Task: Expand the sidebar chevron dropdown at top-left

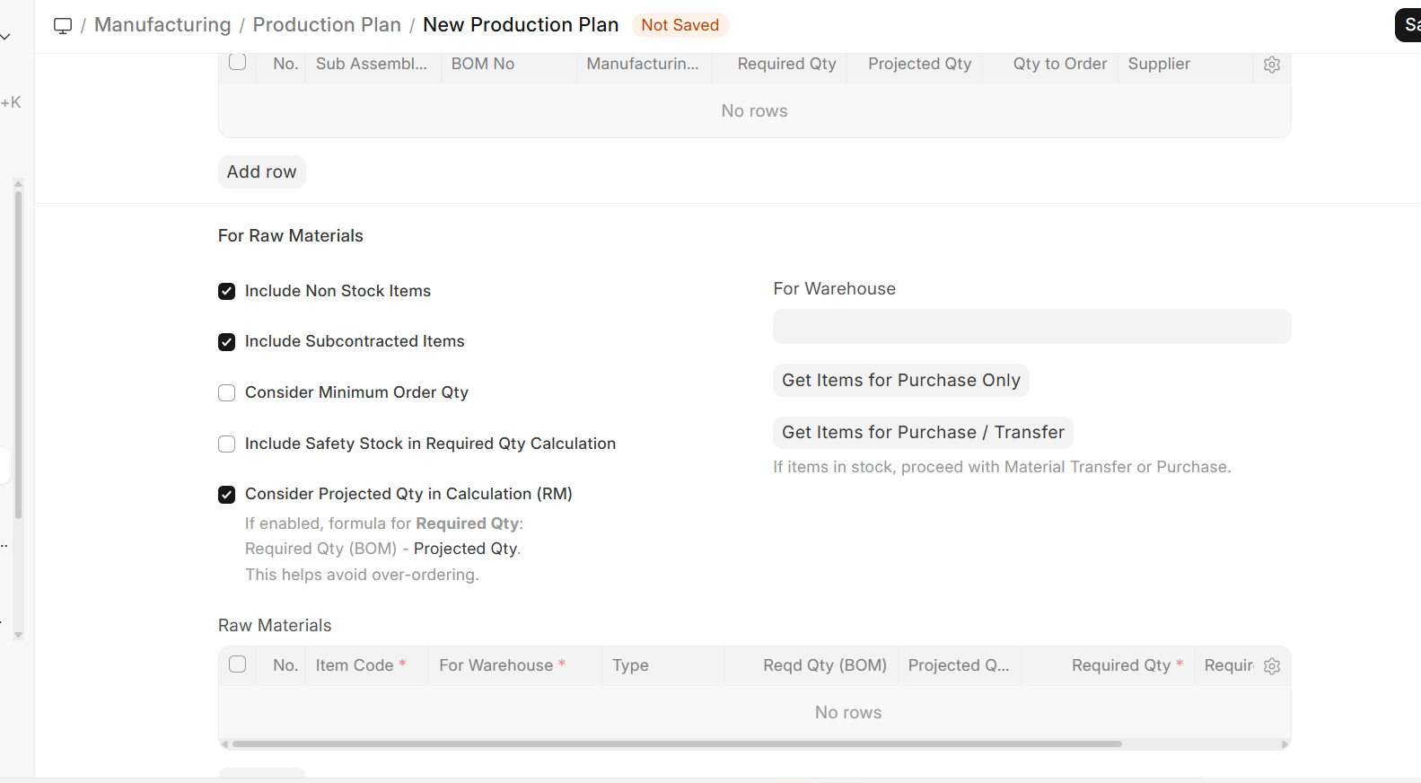Action: click(5, 37)
